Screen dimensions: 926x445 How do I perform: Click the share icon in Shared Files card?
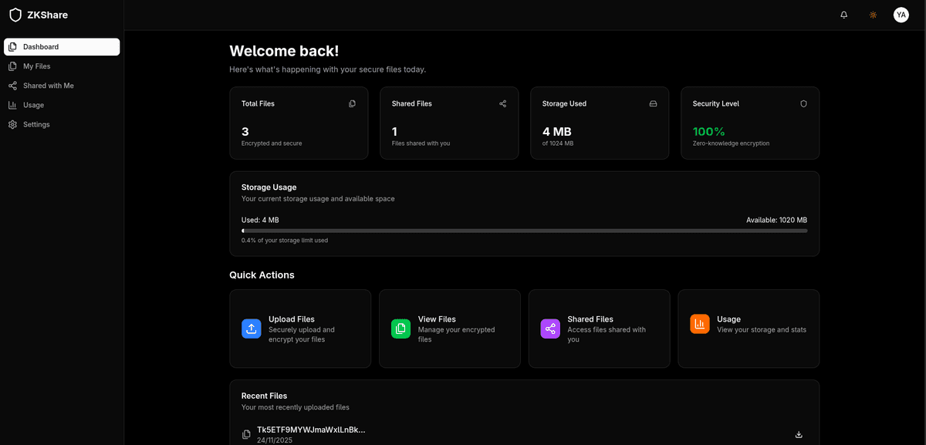tap(502, 103)
